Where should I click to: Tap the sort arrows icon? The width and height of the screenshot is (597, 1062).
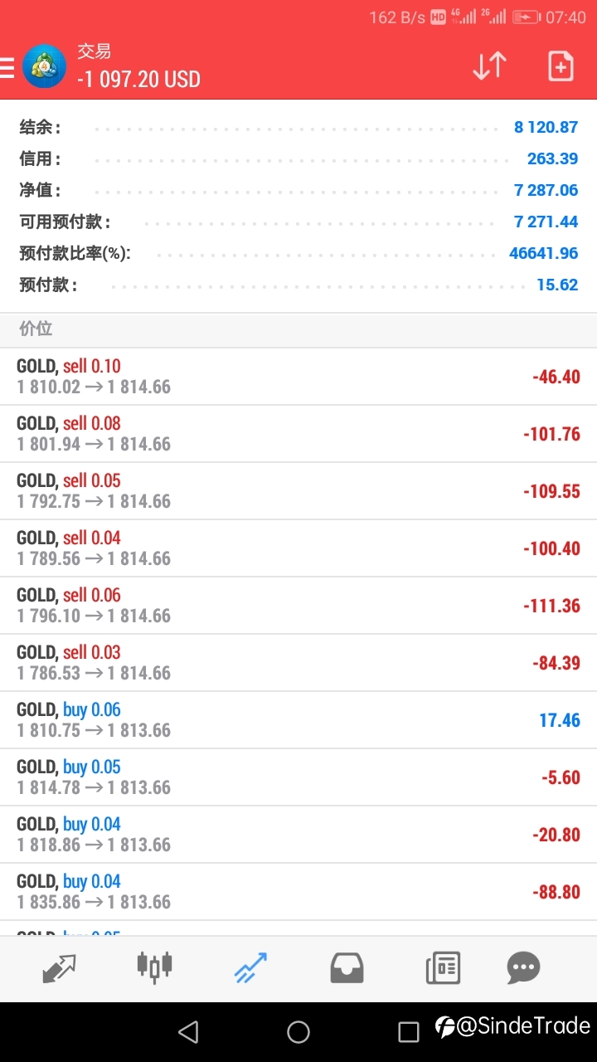click(x=489, y=66)
